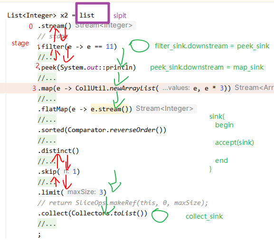
Task: Click the maxSize parameter hint in limit
Action: click(x=82, y=192)
